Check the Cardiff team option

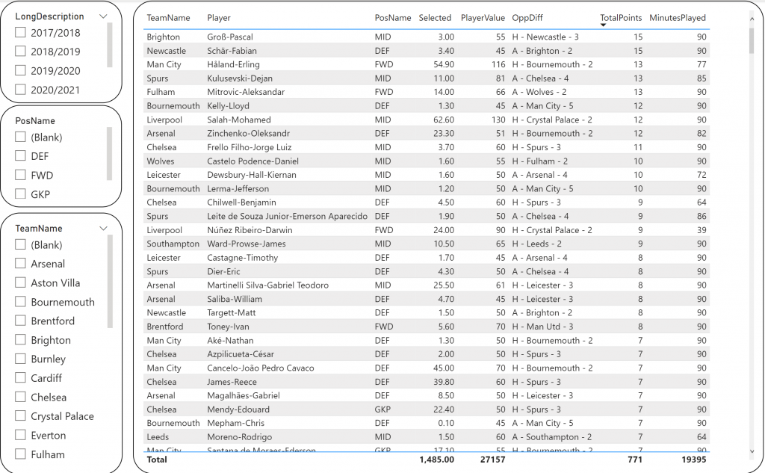point(20,378)
